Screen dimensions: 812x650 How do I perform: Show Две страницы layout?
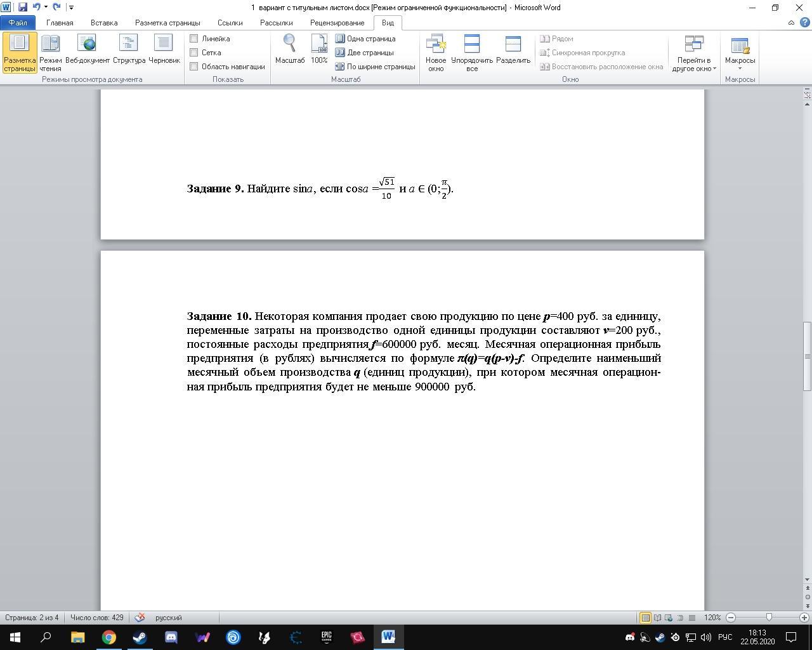365,53
